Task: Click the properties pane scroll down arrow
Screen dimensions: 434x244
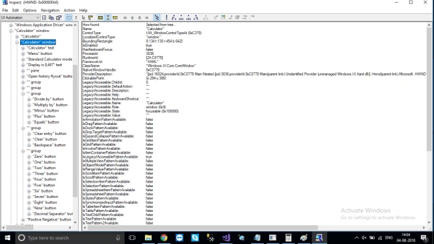Action: coord(429,223)
